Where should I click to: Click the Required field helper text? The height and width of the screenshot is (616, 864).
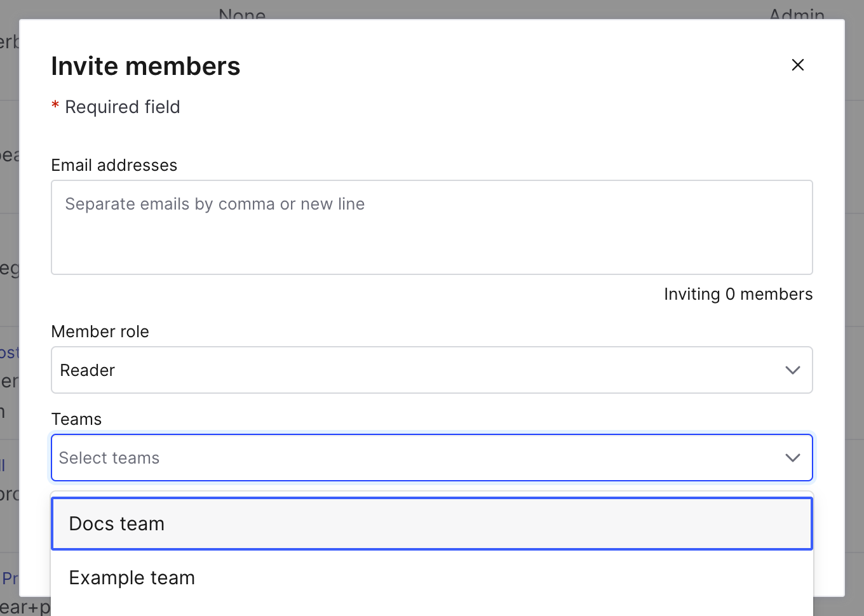122,107
